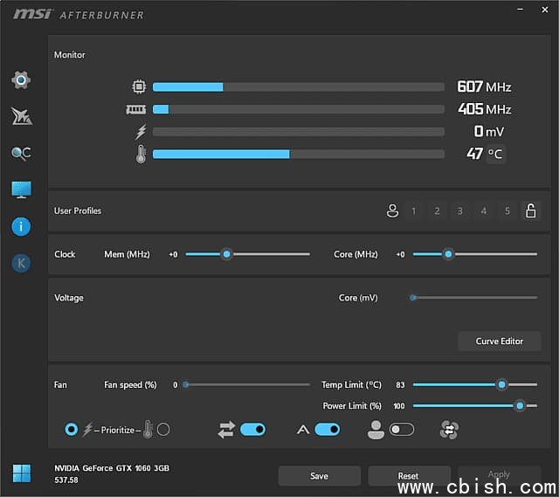Click the Core (MHz) clock slider handle

coord(448,254)
